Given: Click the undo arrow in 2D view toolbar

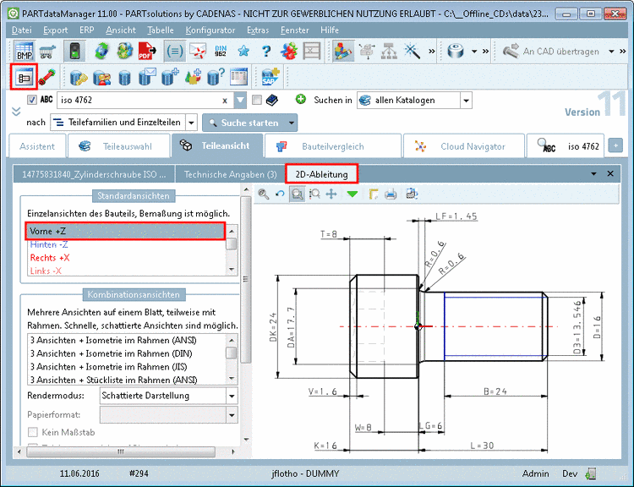Looking at the screenshot, I should point(280,194).
